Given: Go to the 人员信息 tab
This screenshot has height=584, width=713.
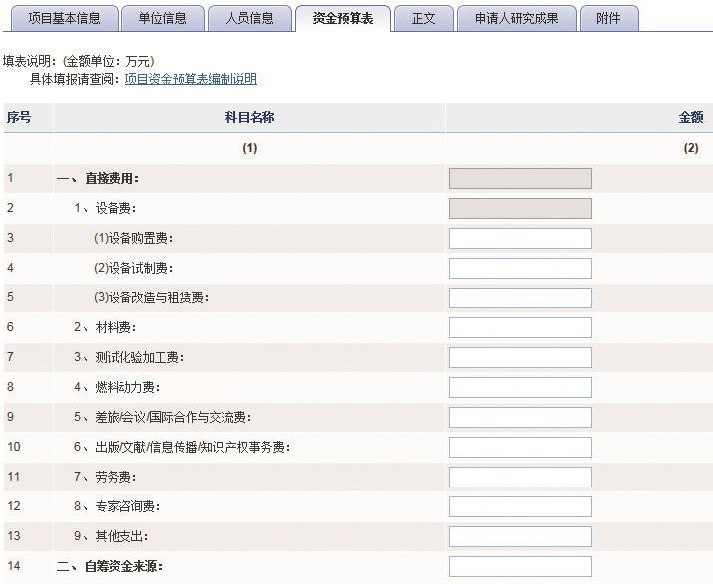Looking at the screenshot, I should 250,18.
